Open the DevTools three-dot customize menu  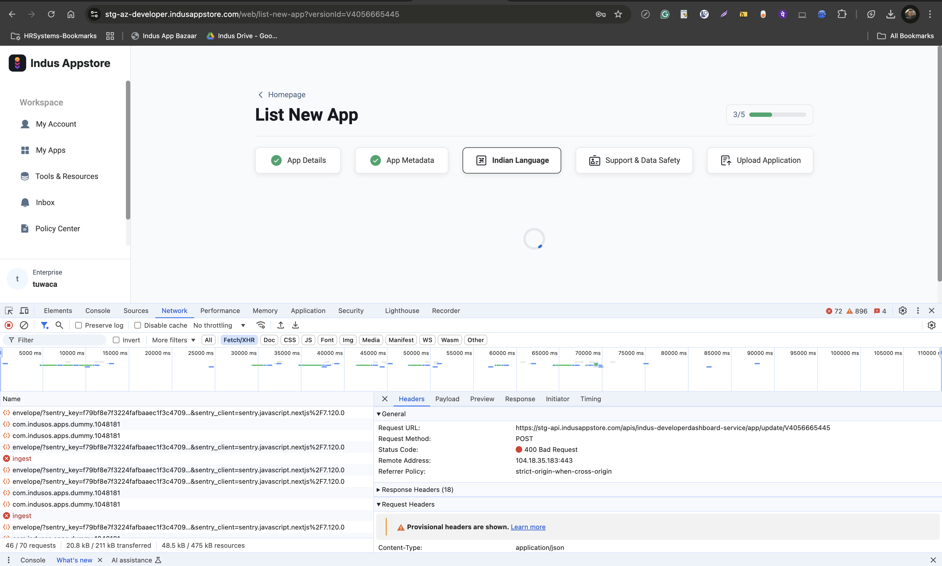[x=917, y=311]
